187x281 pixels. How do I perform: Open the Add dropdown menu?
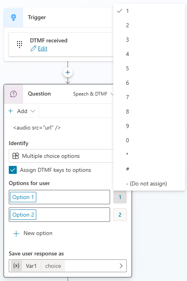22,111
